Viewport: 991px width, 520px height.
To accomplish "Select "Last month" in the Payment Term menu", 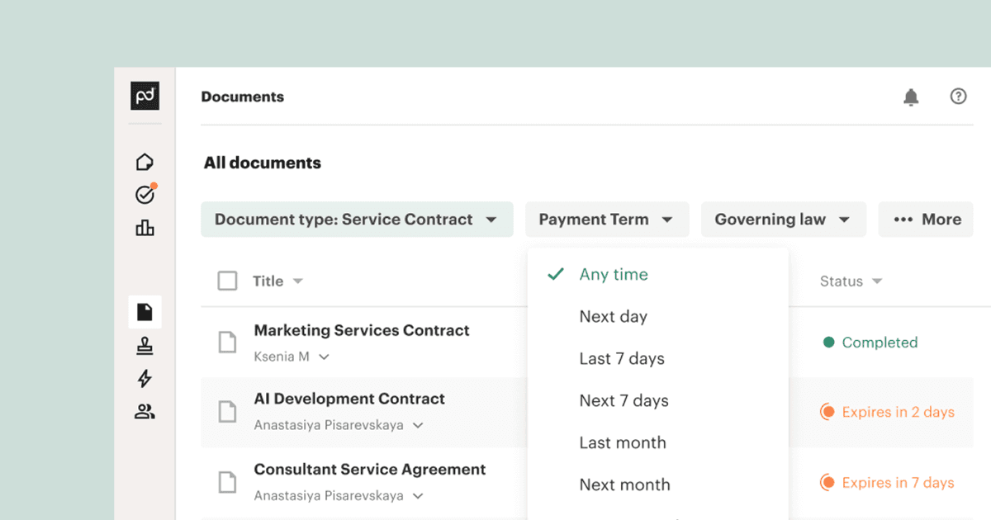I will pyautogui.click(x=622, y=442).
